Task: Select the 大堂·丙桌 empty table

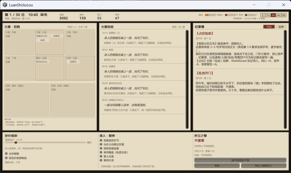Action: tap(80, 42)
